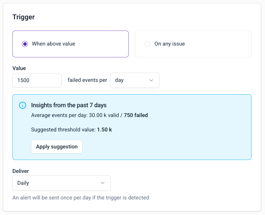Click the suggested threshold value 1.50 k

click(104, 129)
